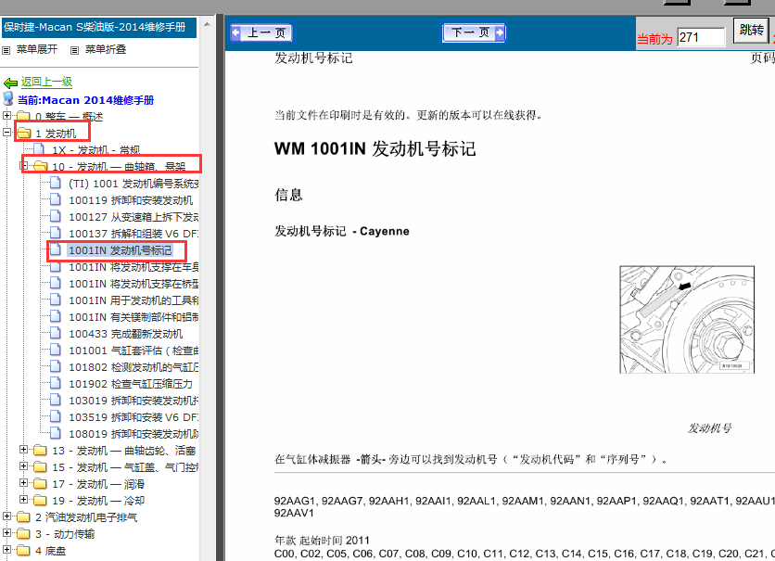Viewport: 775px width, 561px height.
Task: Click the 上一页 previous page button
Action: [261, 33]
